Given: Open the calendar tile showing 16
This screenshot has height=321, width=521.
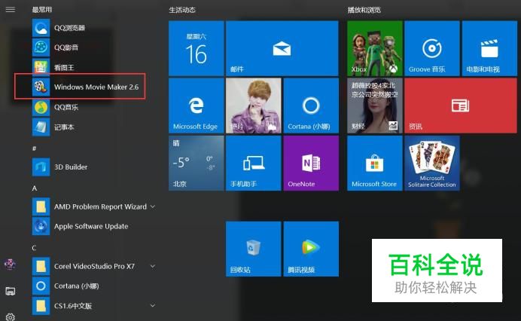Looking at the screenshot, I should (x=196, y=48).
